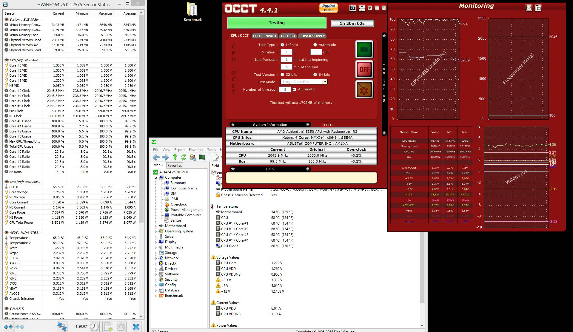Collapse the System Information section arrow
Image resolution: width=573 pixels, height=332 pixels.
click(x=308, y=125)
